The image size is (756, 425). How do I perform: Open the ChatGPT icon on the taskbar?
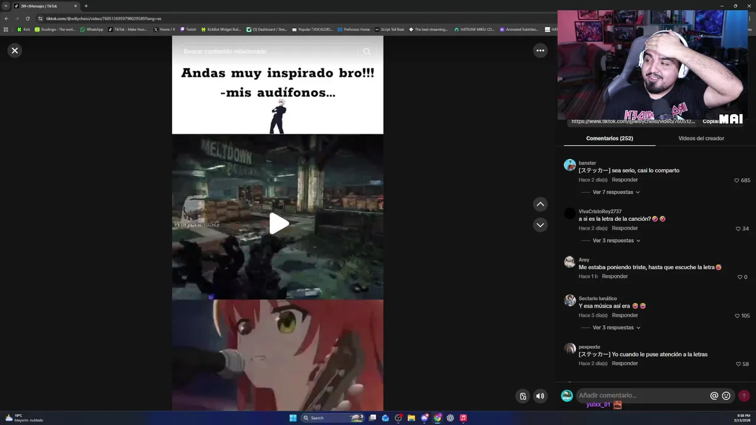[450, 418]
